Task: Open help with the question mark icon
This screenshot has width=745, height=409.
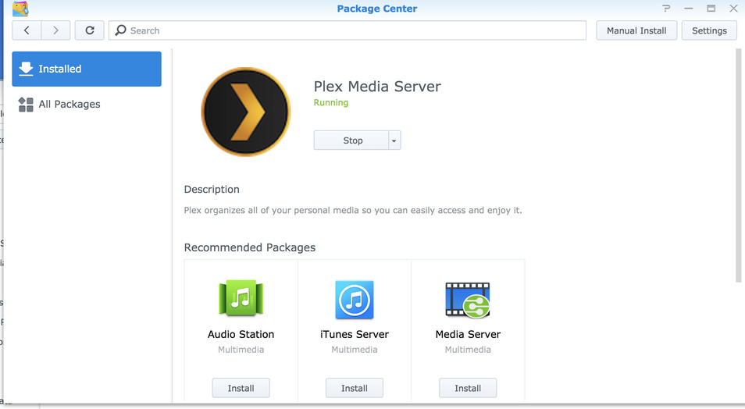Action: (666, 8)
